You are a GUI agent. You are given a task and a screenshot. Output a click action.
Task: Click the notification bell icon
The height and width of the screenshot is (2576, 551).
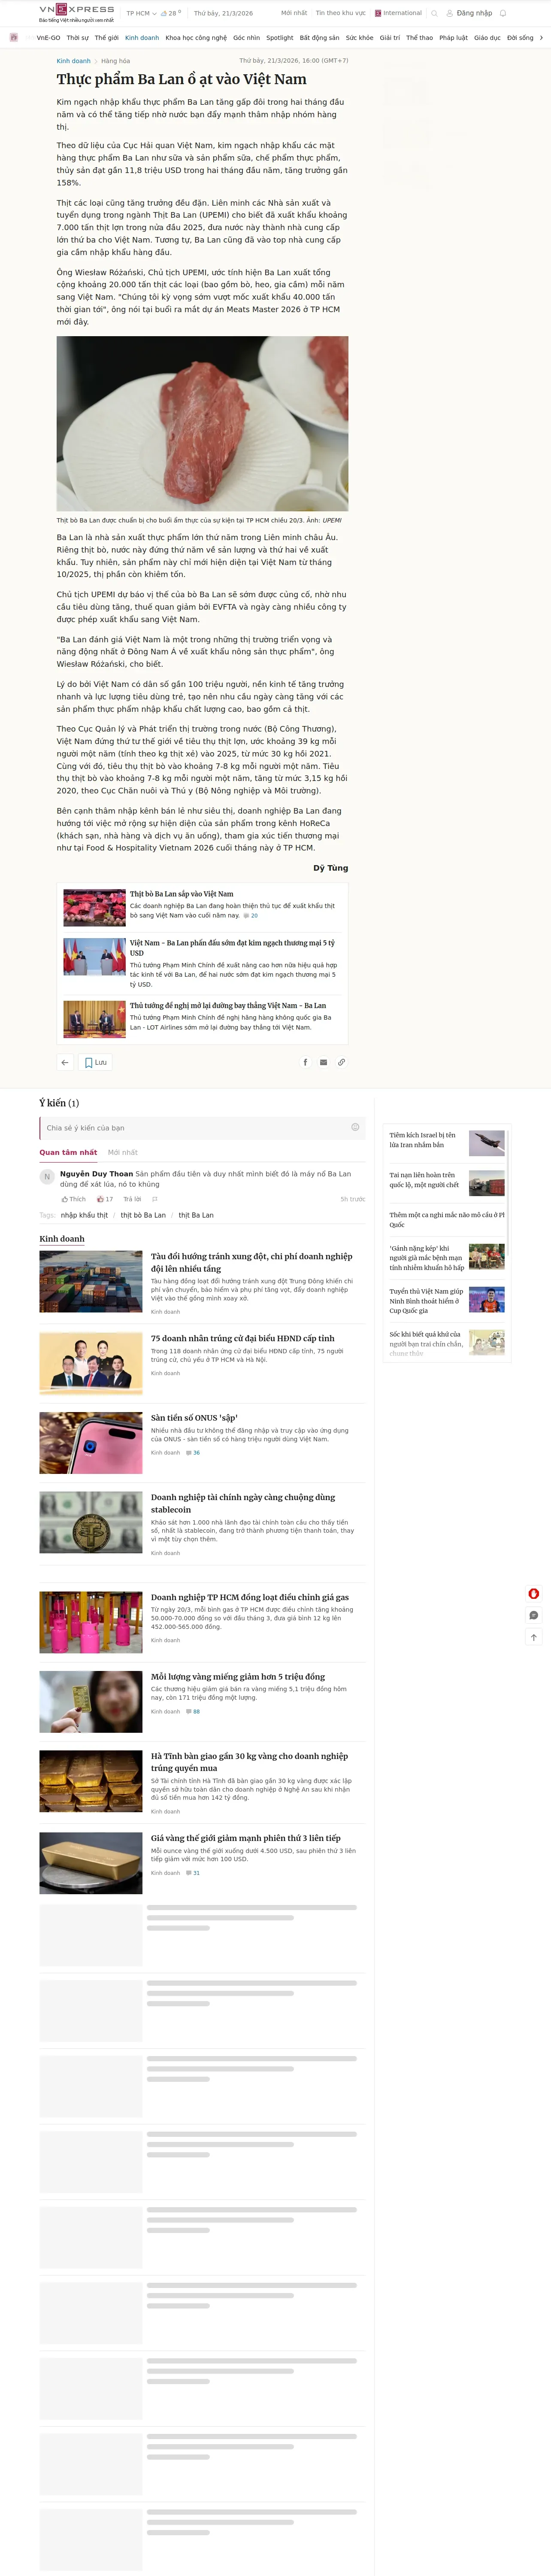503,13
